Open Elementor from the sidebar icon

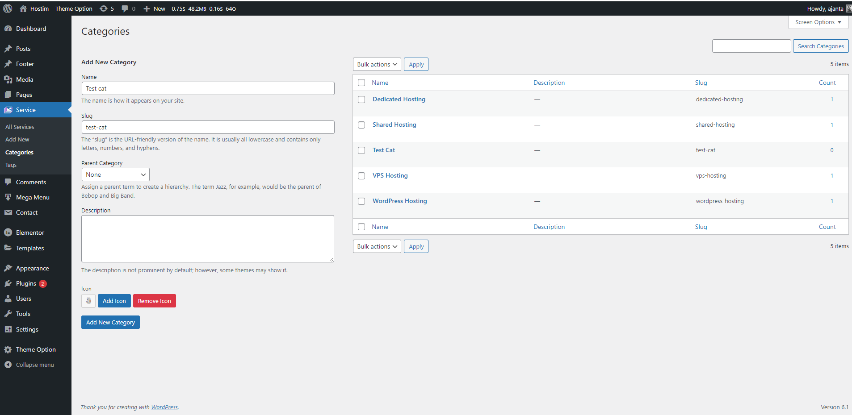point(8,232)
